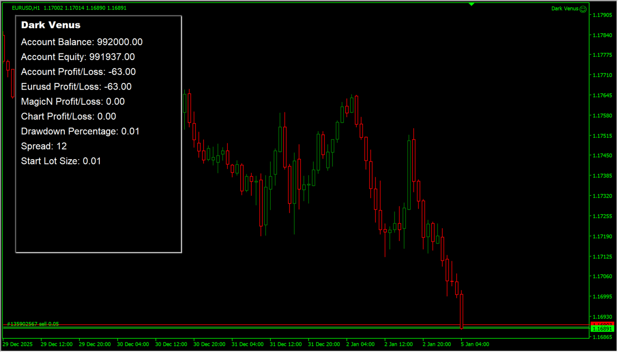Click the red ask price tag on price axis
Screen dimensions: 618x352
602,324
